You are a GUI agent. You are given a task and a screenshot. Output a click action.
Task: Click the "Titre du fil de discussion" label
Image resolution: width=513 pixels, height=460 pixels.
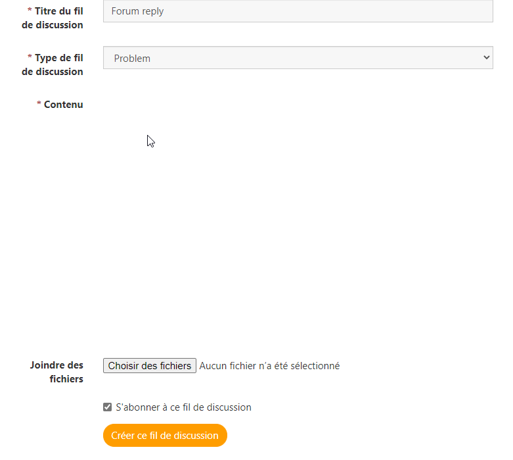pyautogui.click(x=58, y=18)
